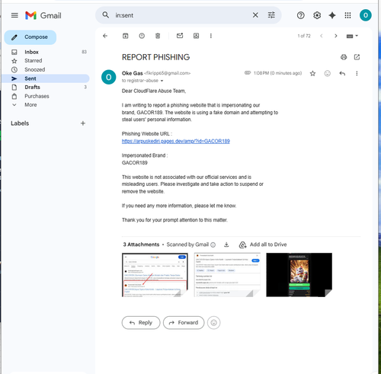Viewport: 381px width, 374px height.
Task: Delete this email with trash icon
Action: [158, 36]
